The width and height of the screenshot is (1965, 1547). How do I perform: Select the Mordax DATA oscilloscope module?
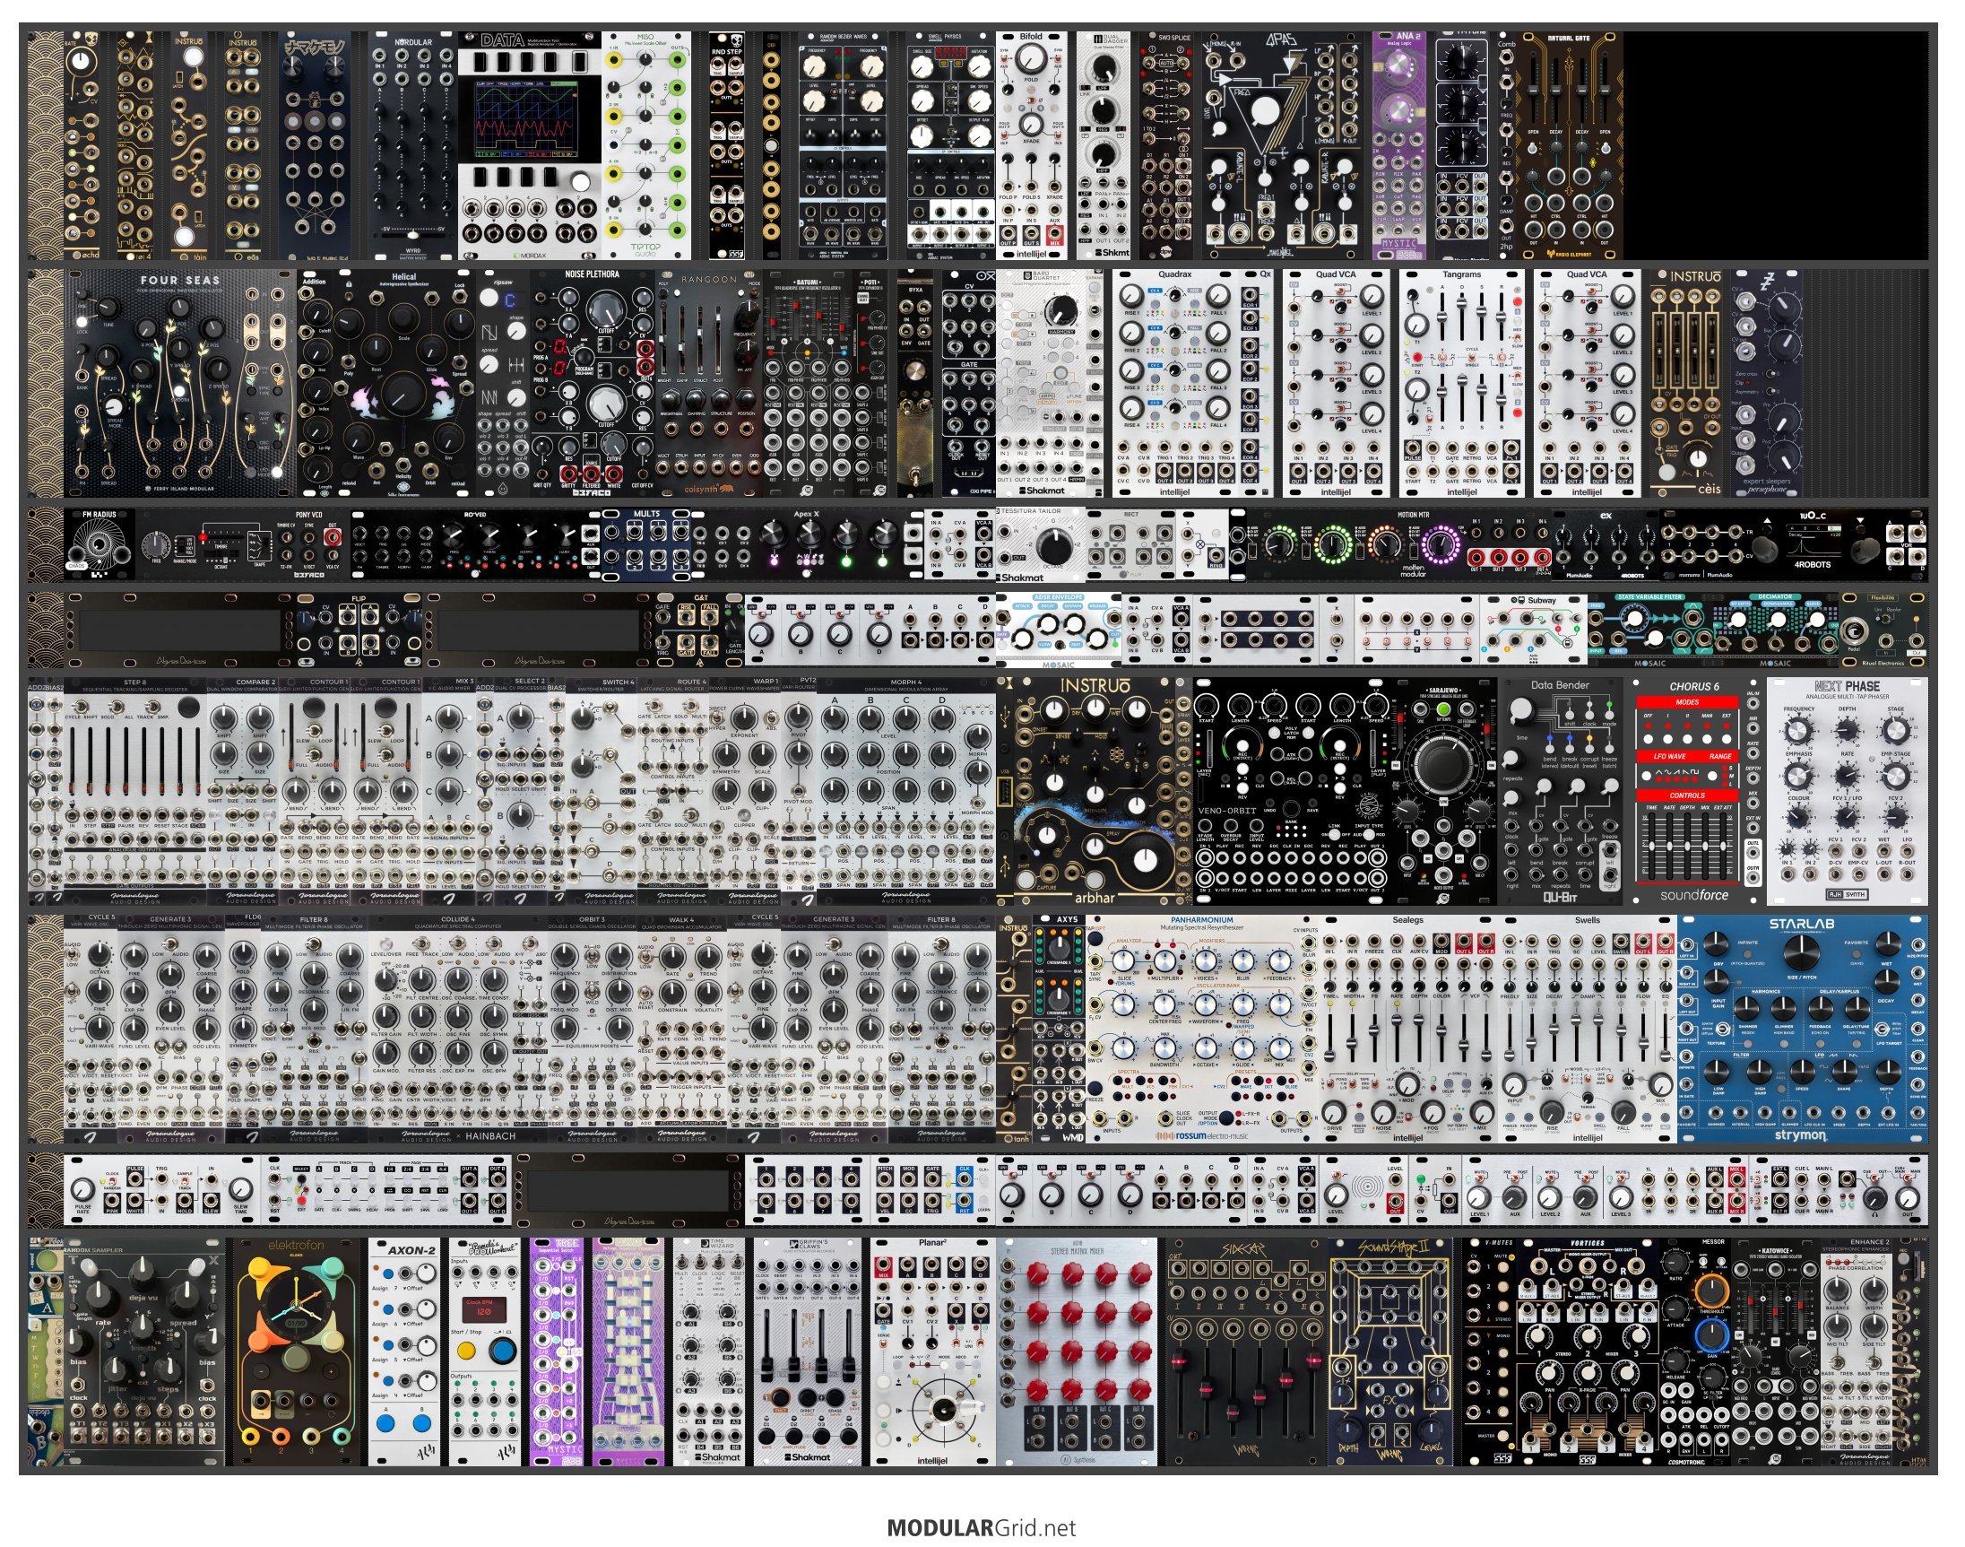(x=530, y=146)
